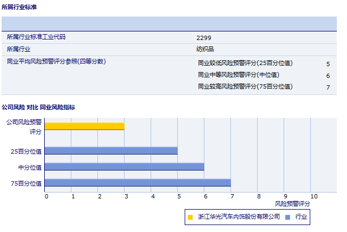Select the 同业较低风险预警评分(25百分位值) text
The image size is (347, 232).
tap(245, 63)
